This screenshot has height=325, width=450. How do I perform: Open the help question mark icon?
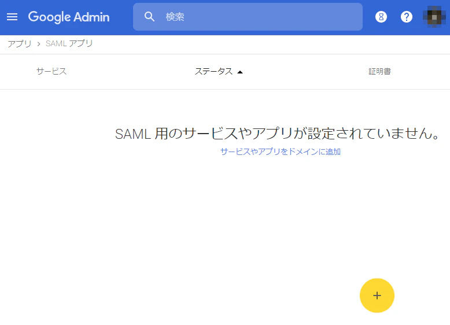coord(407,17)
